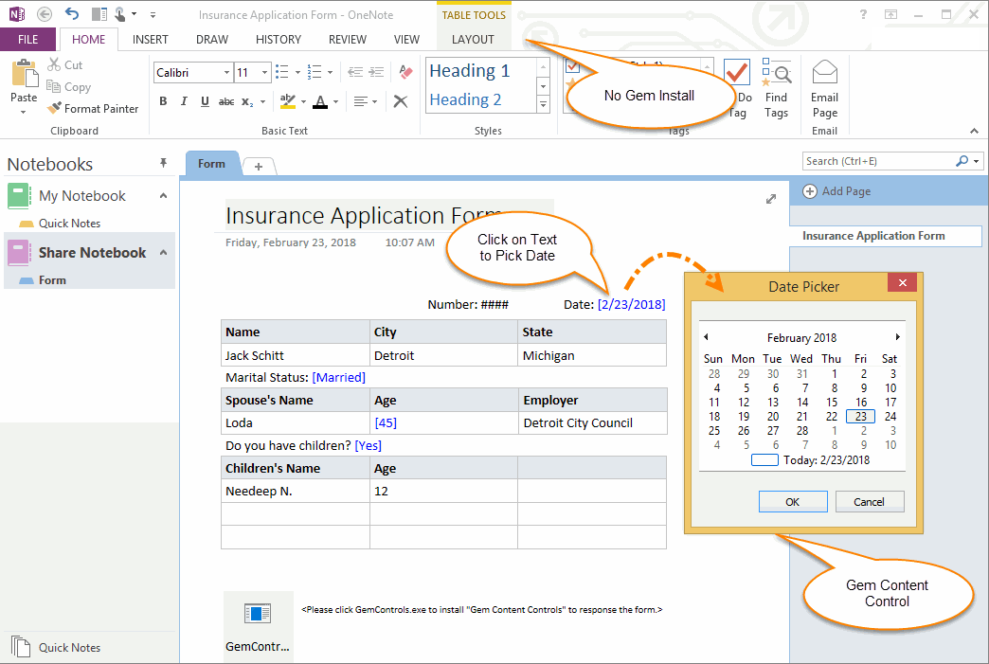Viewport: 989px width, 664px height.
Task: Click the paragraph alignment icon
Action: point(360,101)
